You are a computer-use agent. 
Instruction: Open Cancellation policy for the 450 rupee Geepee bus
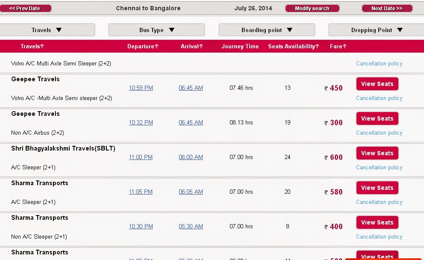click(x=379, y=98)
